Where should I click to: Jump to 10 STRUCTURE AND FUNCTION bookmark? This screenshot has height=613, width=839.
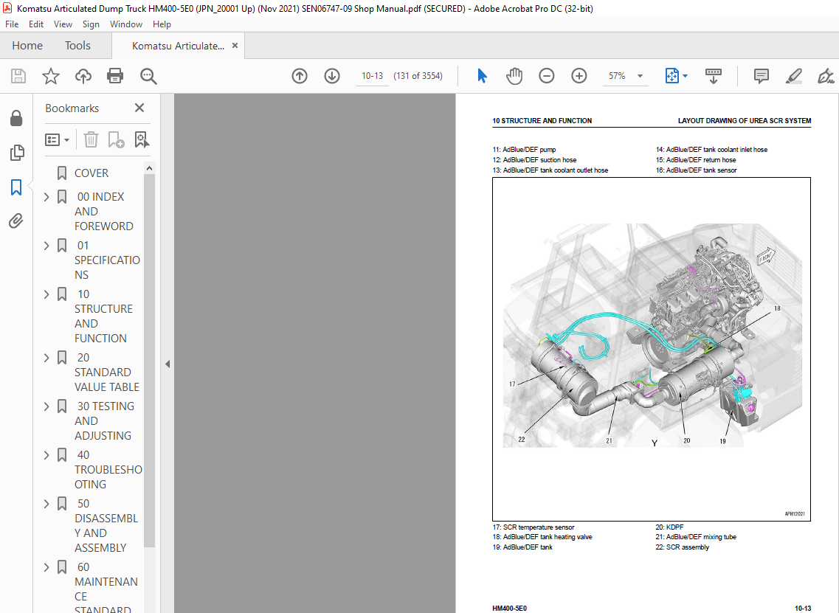(x=103, y=316)
